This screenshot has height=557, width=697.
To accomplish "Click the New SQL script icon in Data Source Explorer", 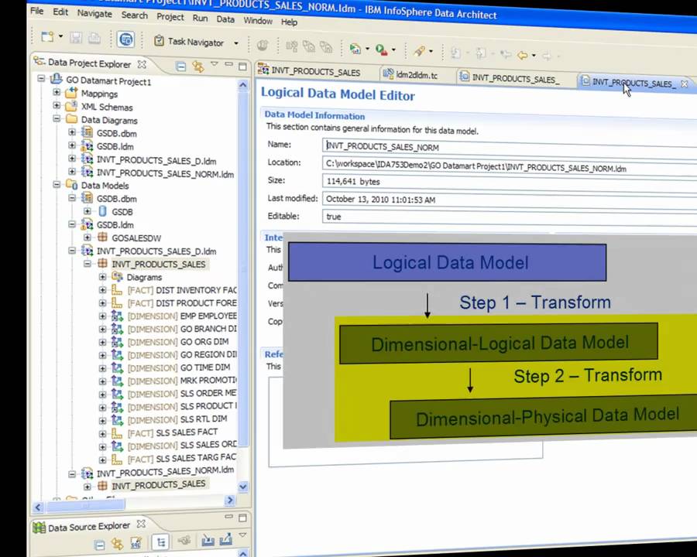I will point(135,543).
